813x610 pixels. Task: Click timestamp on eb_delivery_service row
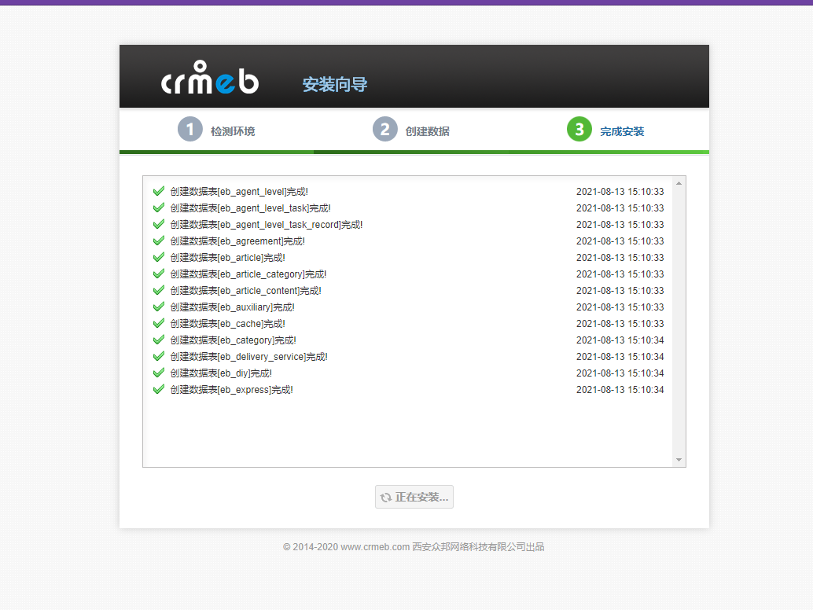coord(620,357)
